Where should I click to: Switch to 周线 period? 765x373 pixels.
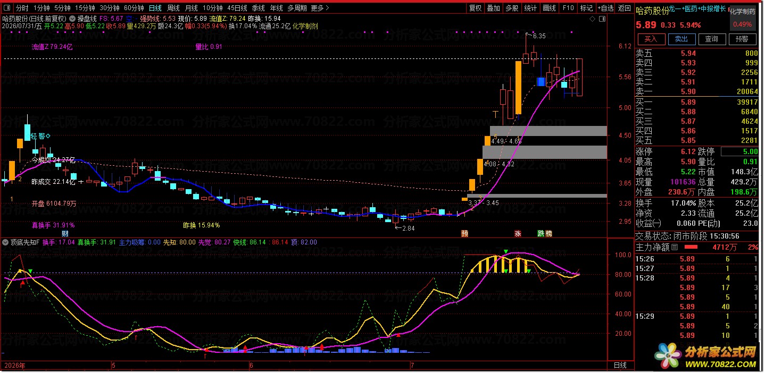[x=173, y=8]
